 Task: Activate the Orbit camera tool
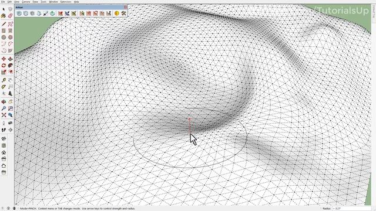[x=4, y=101]
